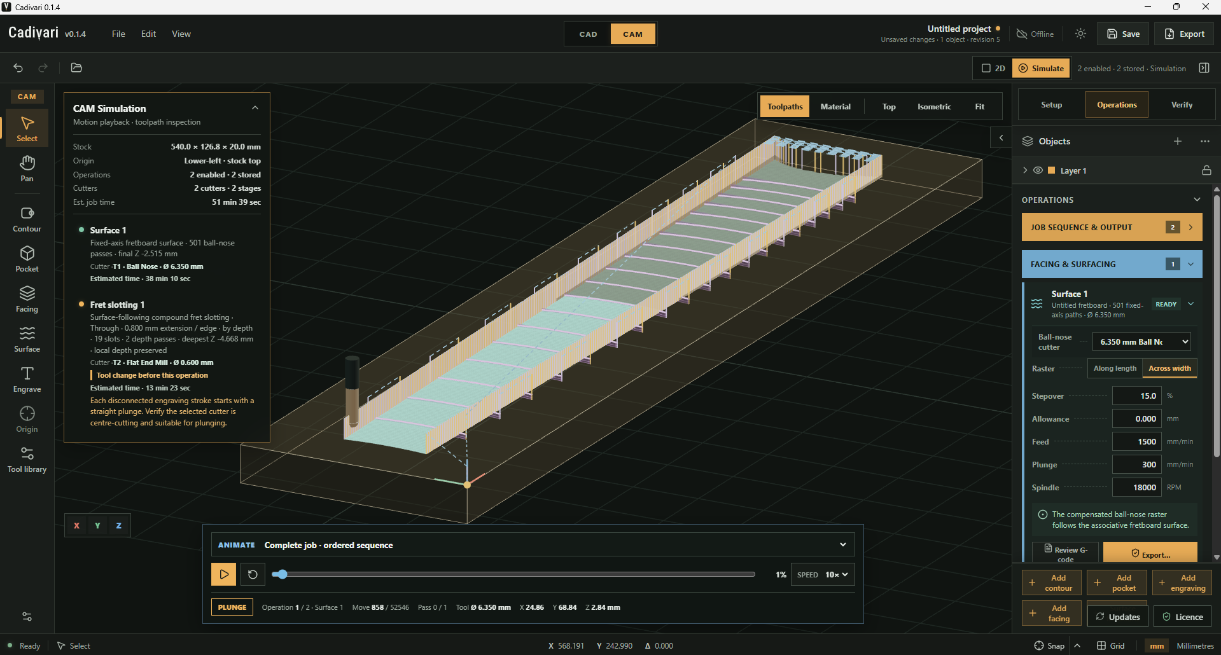Screen dimensions: 1221x655
Task: Align view to Z axis
Action: [118, 525]
